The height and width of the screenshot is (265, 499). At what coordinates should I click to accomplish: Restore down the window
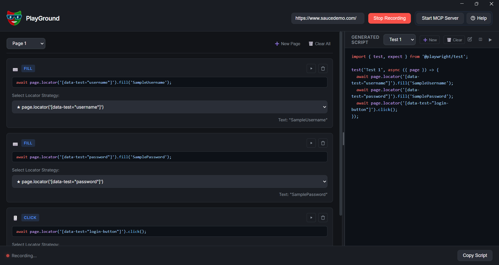pyautogui.click(x=476, y=4)
